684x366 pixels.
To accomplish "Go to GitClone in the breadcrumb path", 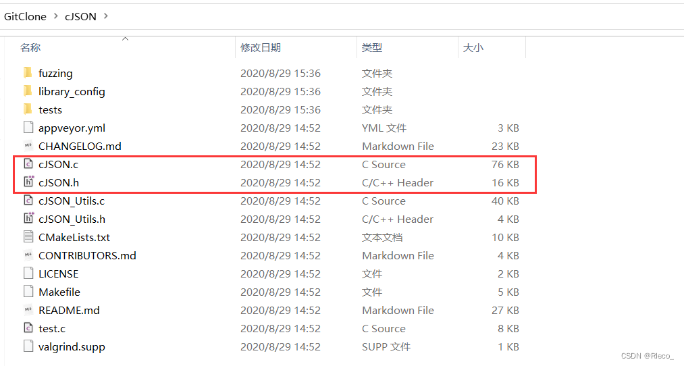I will click(x=25, y=17).
